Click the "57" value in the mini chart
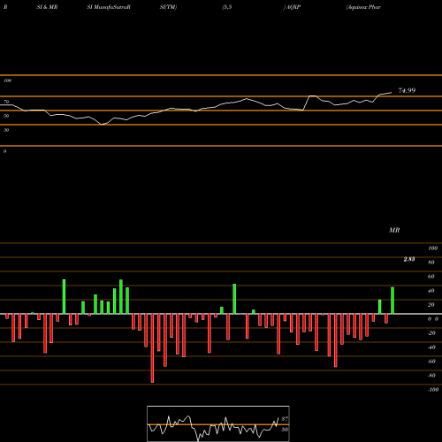442x442 pixels. pyautogui.click(x=285, y=419)
